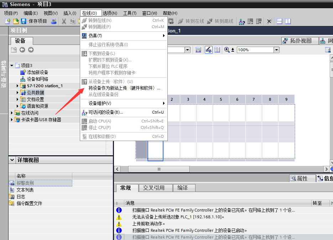The width and height of the screenshot is (333, 240).
Task: Click the horizontal scrollbar under device view
Action: [158, 169]
